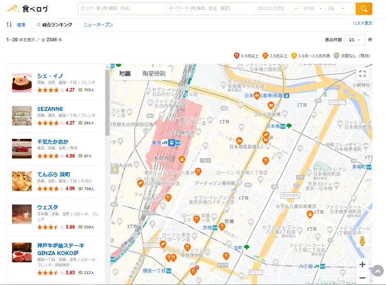
Task: Open the シェ・イノ restaurant link
Action: coord(50,76)
